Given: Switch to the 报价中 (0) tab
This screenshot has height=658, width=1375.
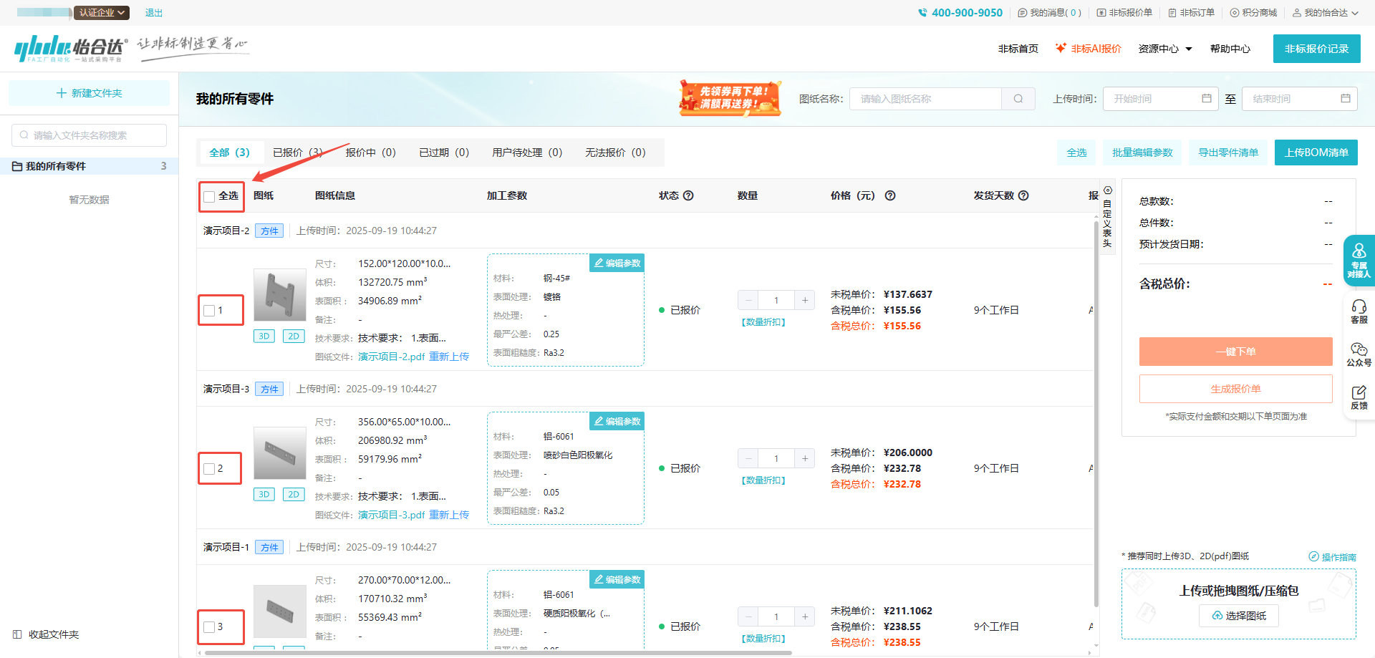Looking at the screenshot, I should pyautogui.click(x=370, y=153).
